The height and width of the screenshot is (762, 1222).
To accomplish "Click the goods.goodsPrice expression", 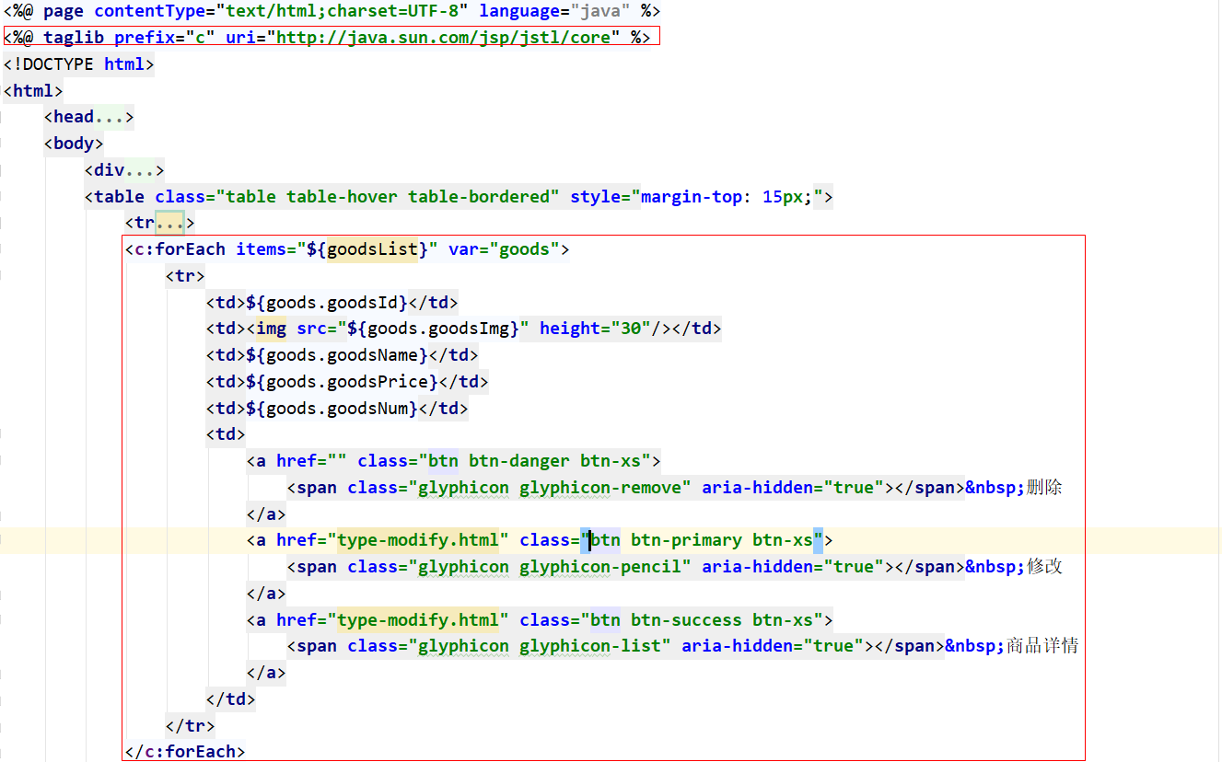I will click(x=342, y=382).
